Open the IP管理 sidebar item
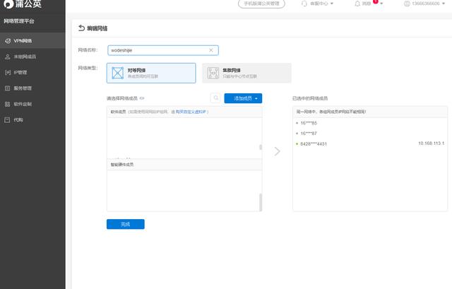452x289 pixels. pos(32,72)
